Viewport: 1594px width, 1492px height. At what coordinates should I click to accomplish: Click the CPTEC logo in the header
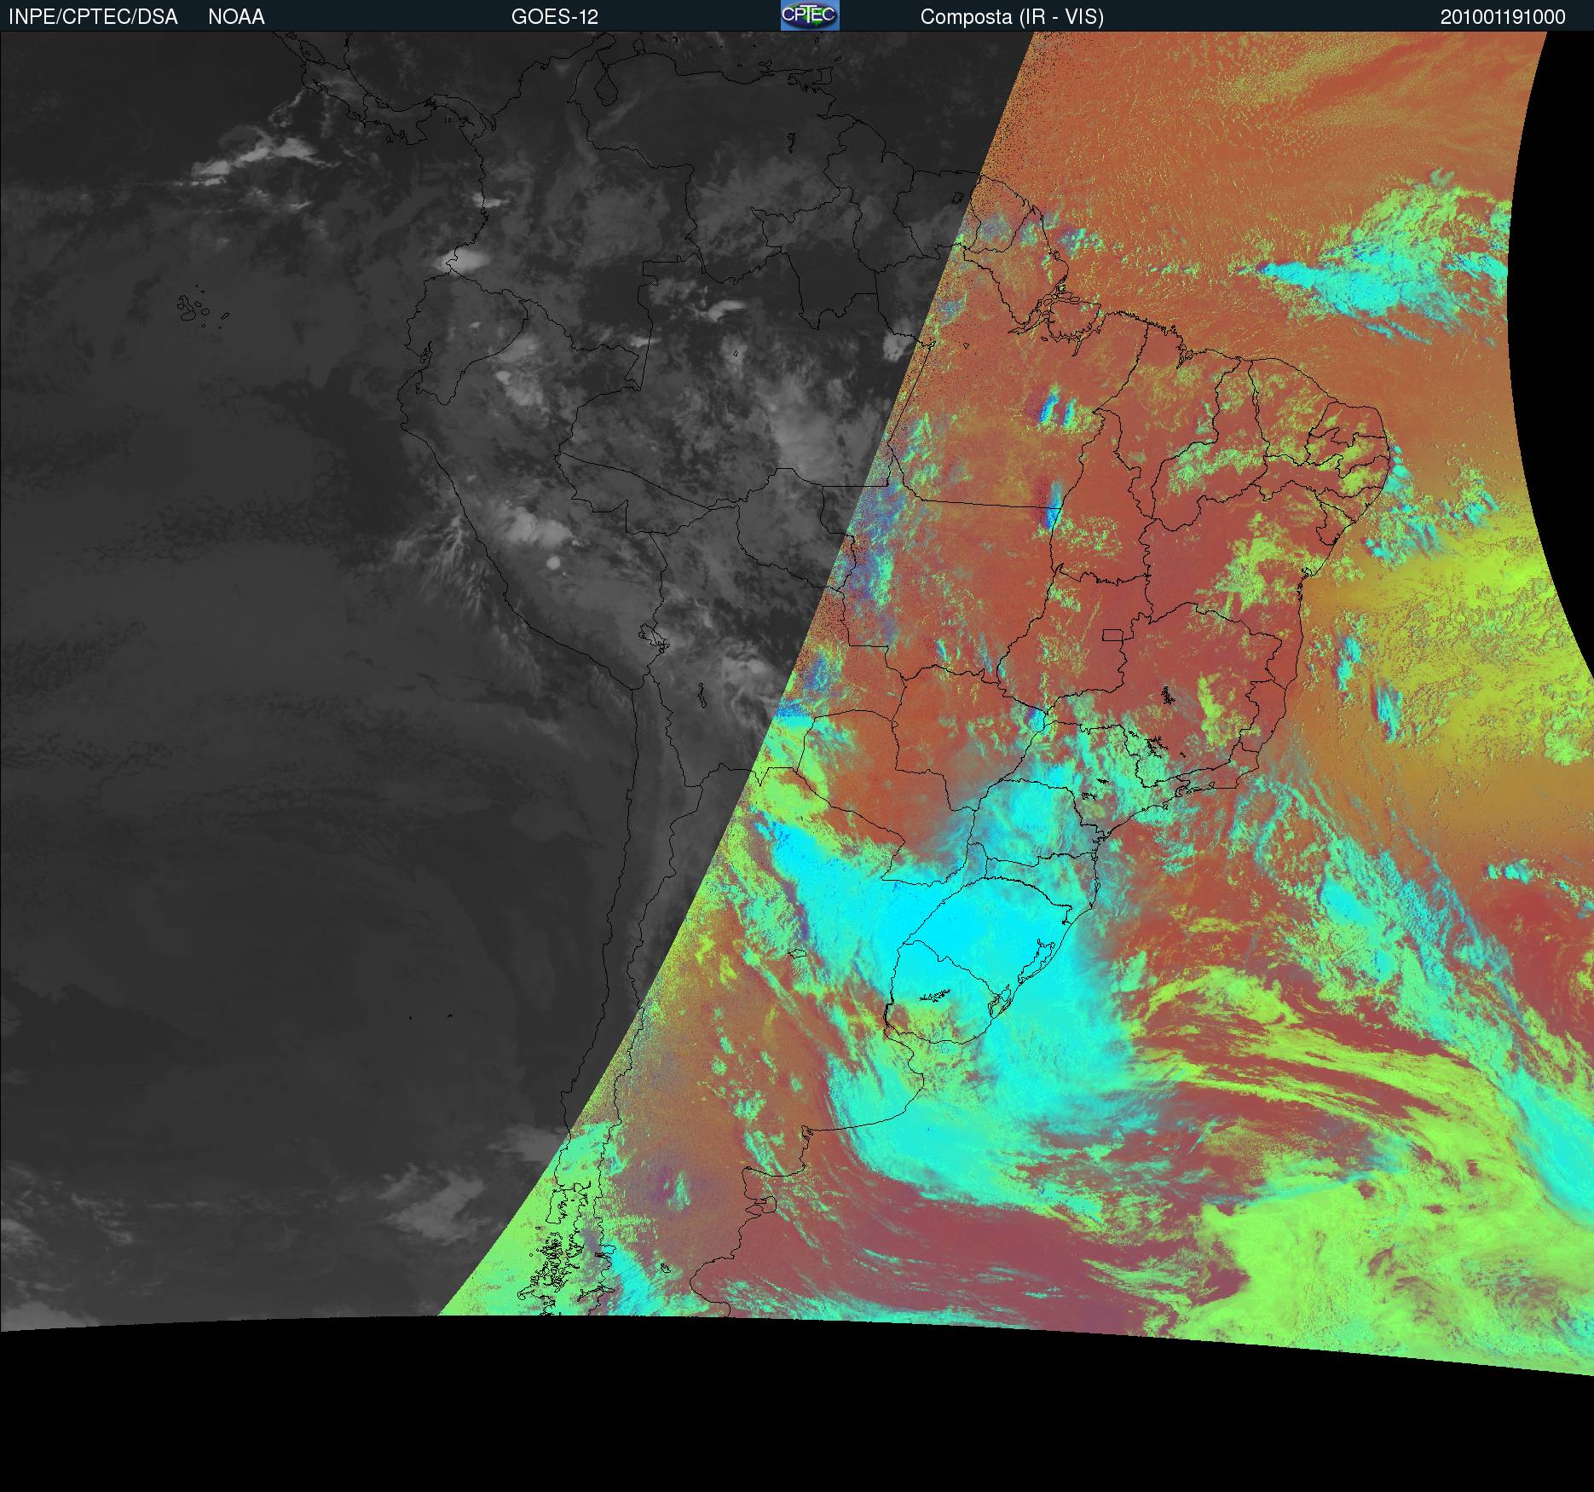809,15
